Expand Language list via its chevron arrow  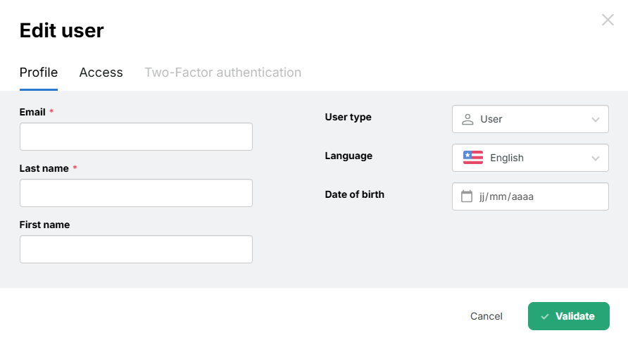(596, 158)
